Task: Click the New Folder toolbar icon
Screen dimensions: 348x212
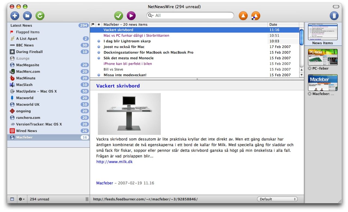Action: 27,16
